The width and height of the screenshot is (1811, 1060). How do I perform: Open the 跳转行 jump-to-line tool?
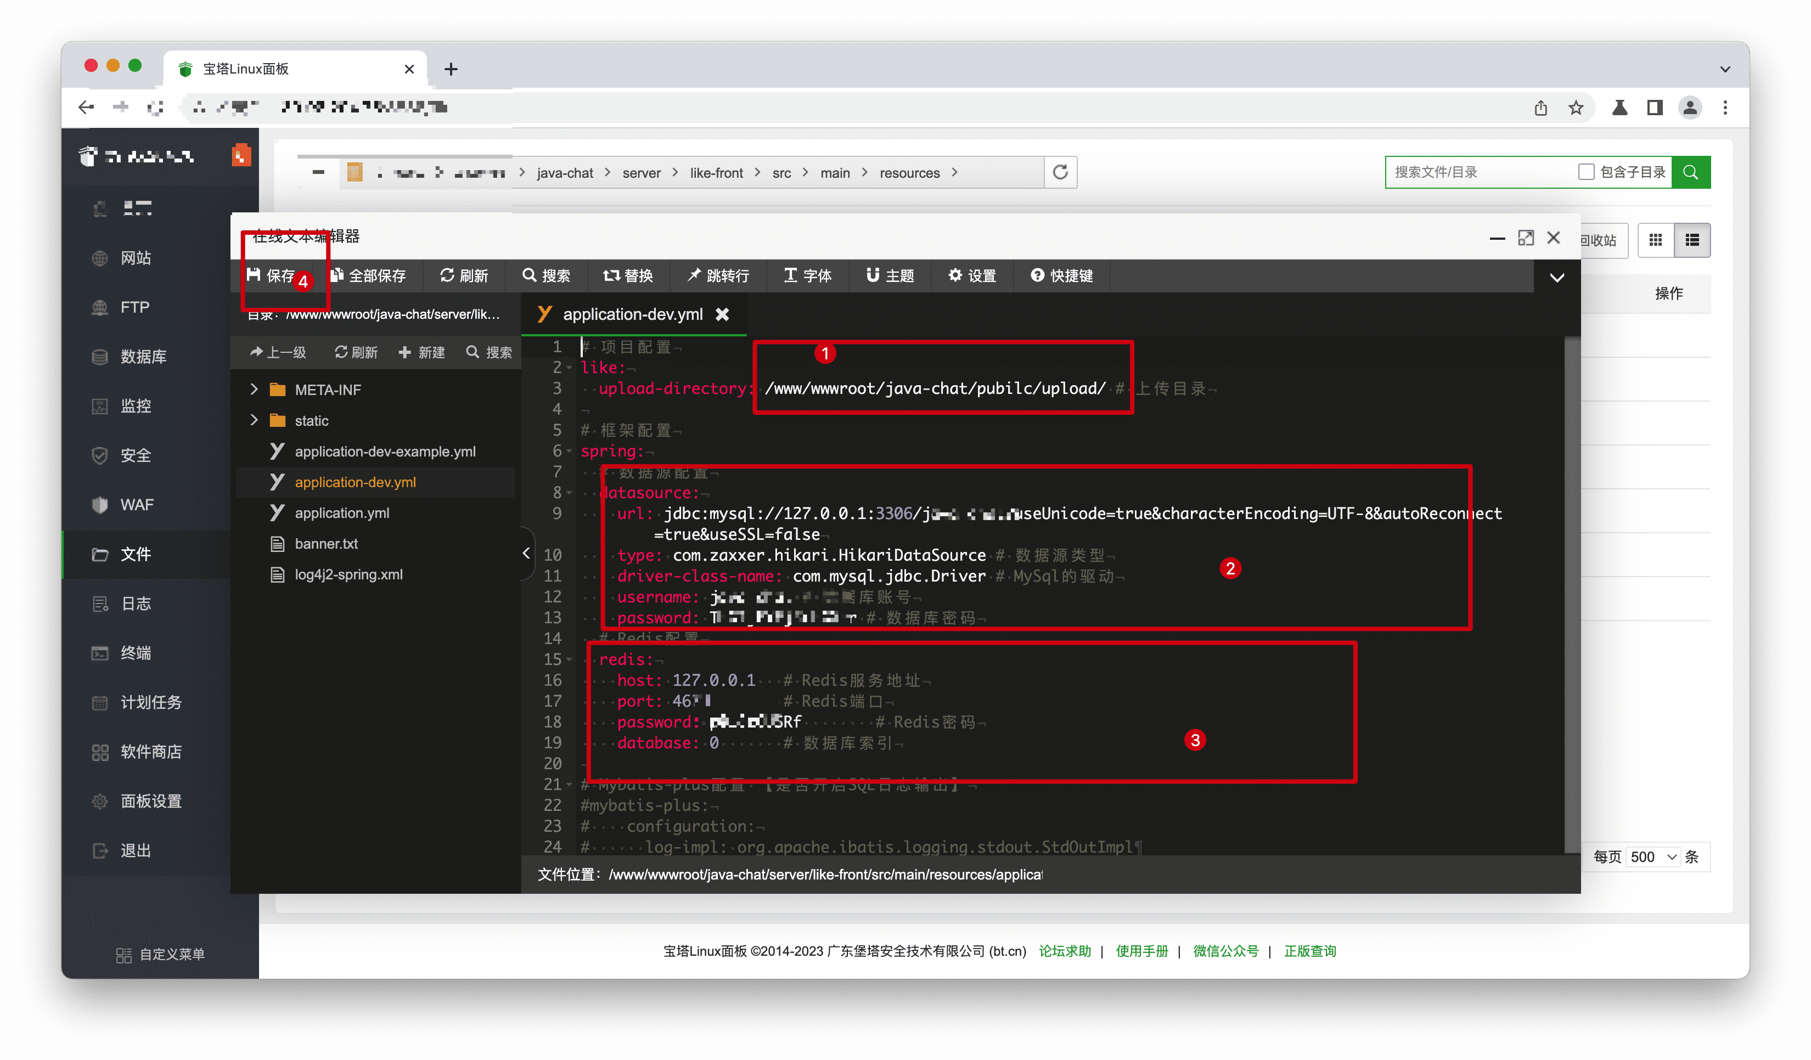718,276
